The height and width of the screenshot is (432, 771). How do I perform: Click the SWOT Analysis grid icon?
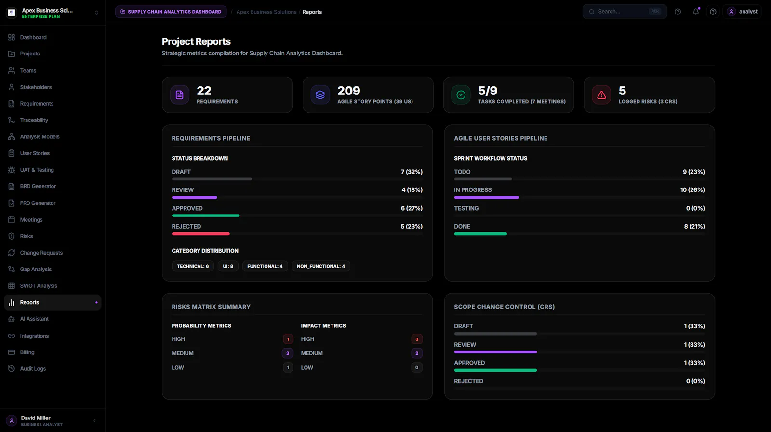12,286
